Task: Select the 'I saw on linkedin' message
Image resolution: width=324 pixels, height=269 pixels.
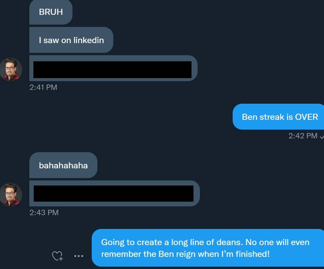Action: 71,40
